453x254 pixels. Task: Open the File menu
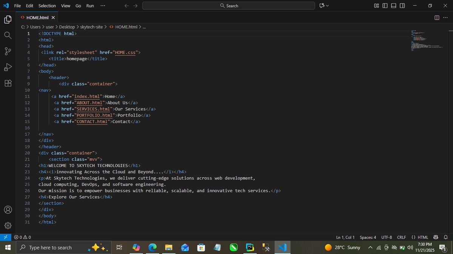[x=17, y=6]
